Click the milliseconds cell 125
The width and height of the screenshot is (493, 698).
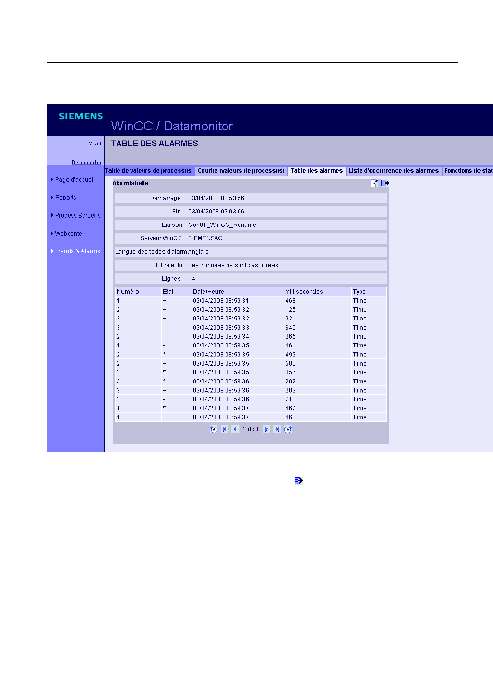coord(291,310)
